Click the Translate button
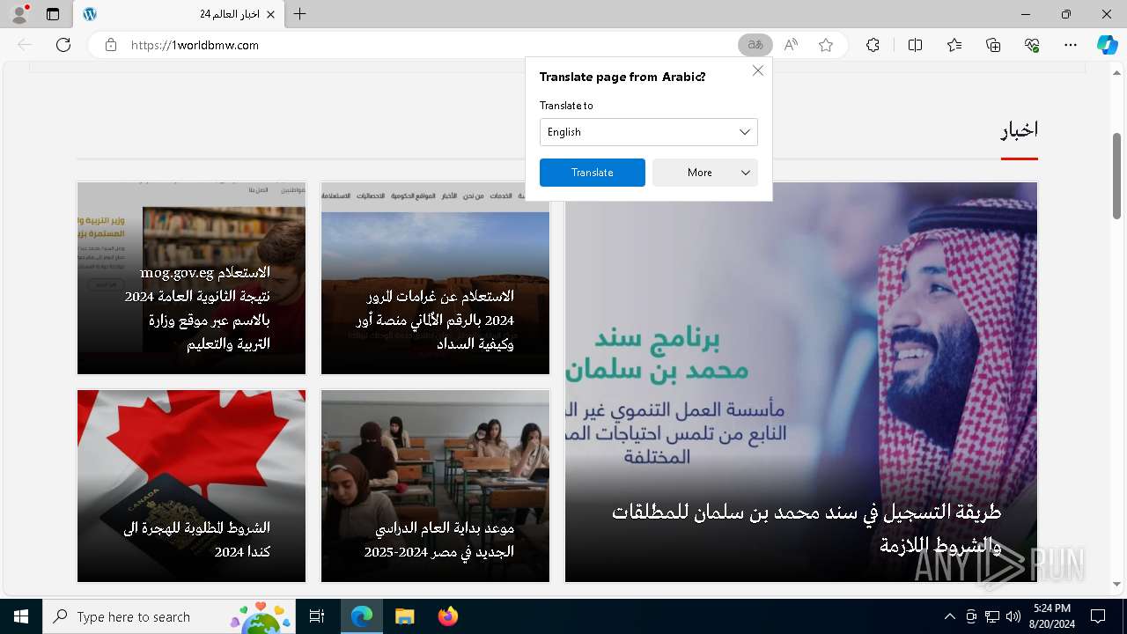Image resolution: width=1127 pixels, height=634 pixels. pos(593,173)
